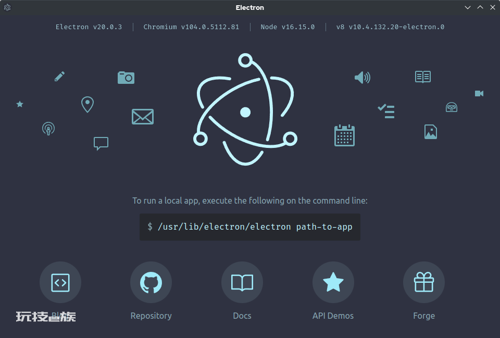Open the Blog link with code-bracket icon
Image resolution: width=500 pixels, height=338 pixels.
[60, 282]
